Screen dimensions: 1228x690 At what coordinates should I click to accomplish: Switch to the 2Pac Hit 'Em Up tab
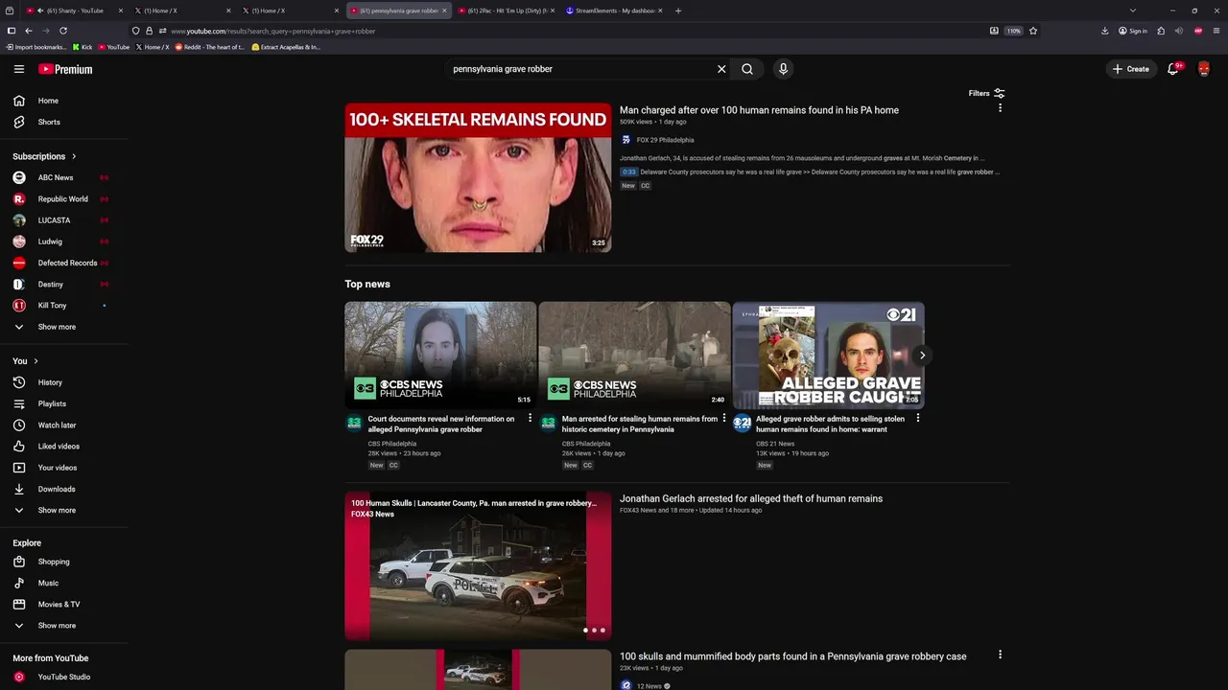[x=507, y=11]
